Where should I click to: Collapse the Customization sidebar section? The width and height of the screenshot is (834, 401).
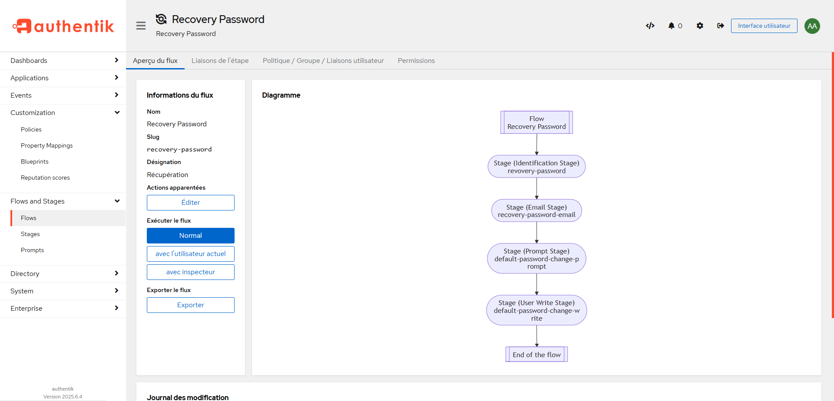pos(63,113)
